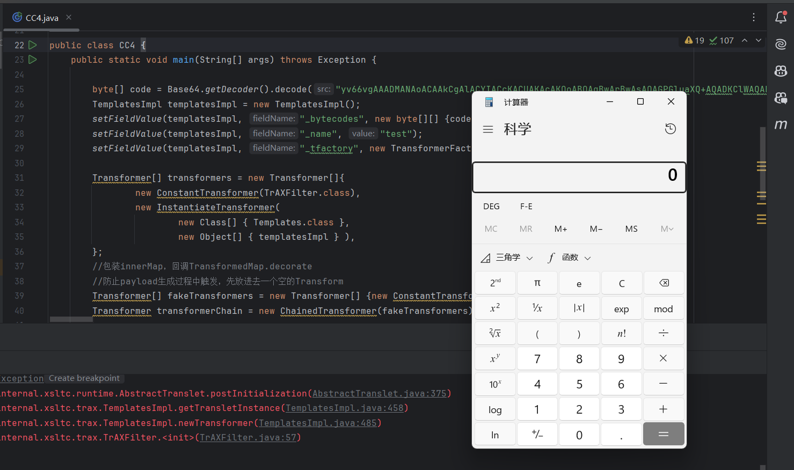Open AbstractTranslet.java:375 stack trace link
Screen dimensions: 794x470
click(x=379, y=393)
